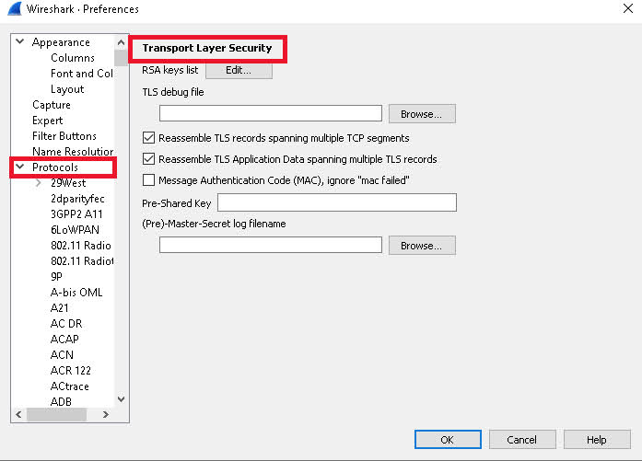
Task: Select Font and Colors tree item
Action: pyautogui.click(x=82, y=74)
